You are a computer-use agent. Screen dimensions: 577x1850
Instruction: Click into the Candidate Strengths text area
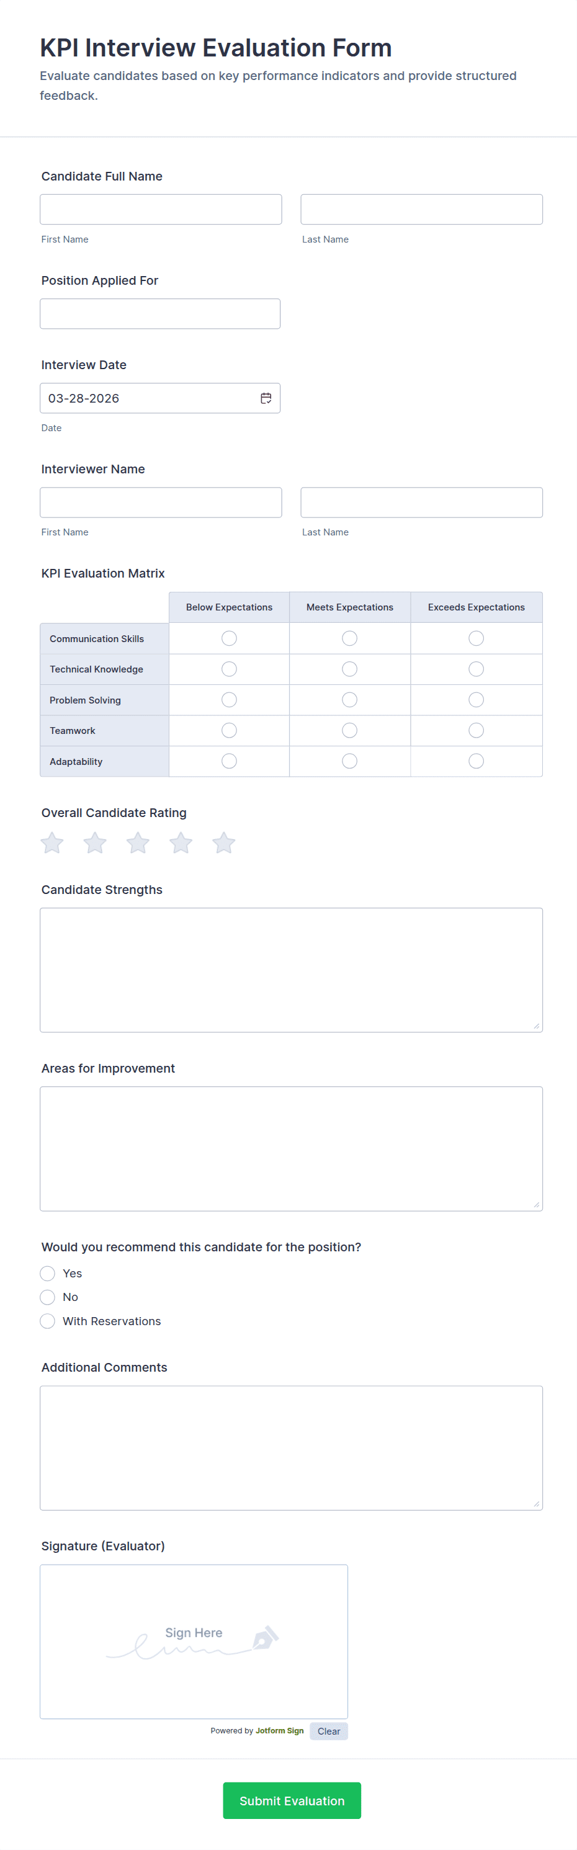[291, 970]
